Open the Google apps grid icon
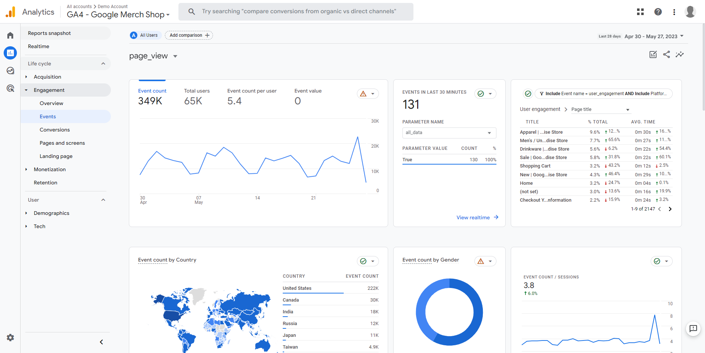 (640, 12)
